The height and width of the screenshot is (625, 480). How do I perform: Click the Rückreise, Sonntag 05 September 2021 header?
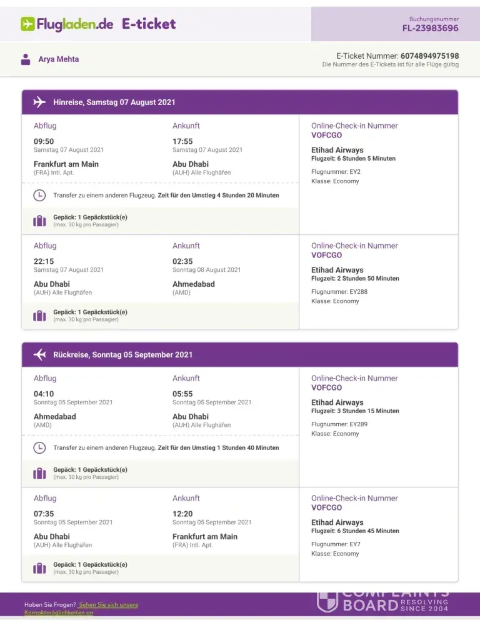pos(122,354)
